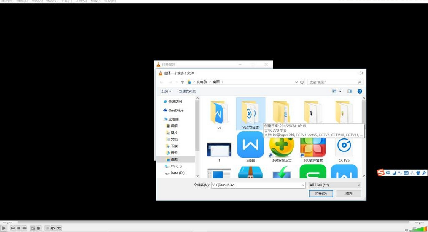Select the 3部曲 WPS file
Screen dimensions: 428x232
pos(250,147)
